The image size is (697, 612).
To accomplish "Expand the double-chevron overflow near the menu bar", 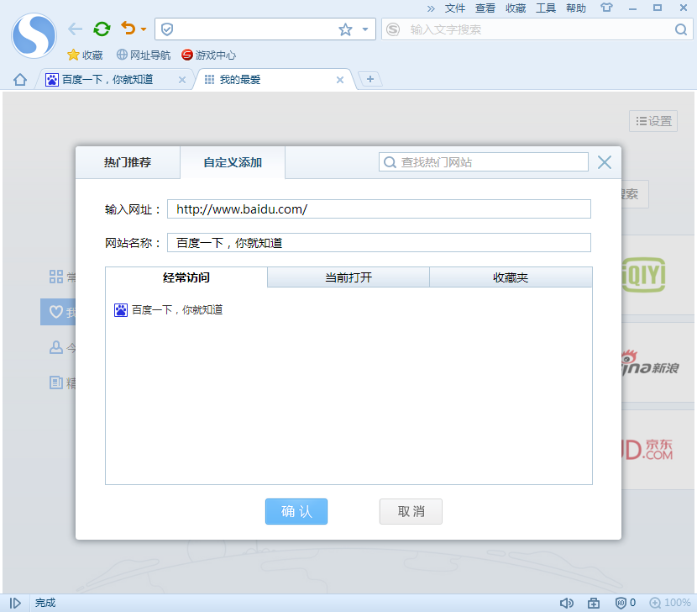I will [x=429, y=8].
